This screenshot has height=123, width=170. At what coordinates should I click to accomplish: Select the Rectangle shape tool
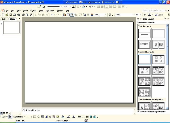coord(35,117)
